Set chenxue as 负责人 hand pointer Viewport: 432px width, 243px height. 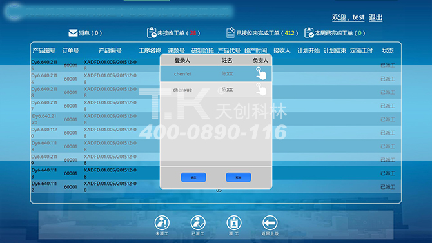coord(261,89)
